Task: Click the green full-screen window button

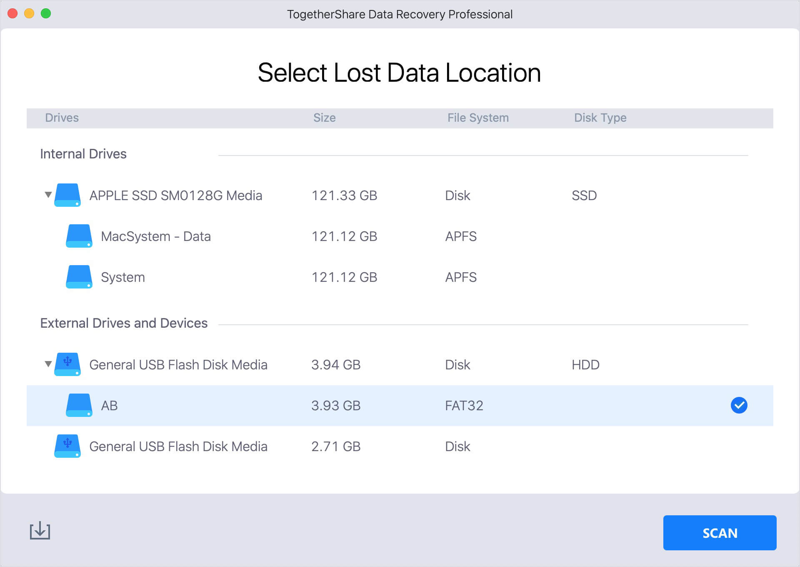Action: (46, 14)
